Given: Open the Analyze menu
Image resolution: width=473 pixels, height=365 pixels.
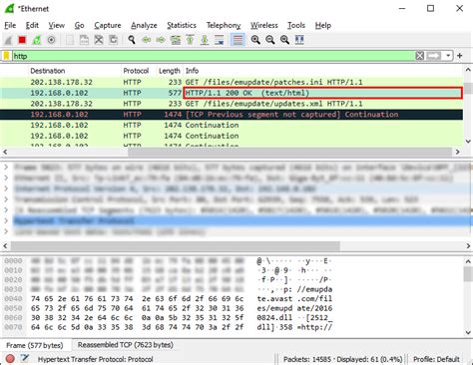Looking at the screenshot, I should tap(144, 26).
